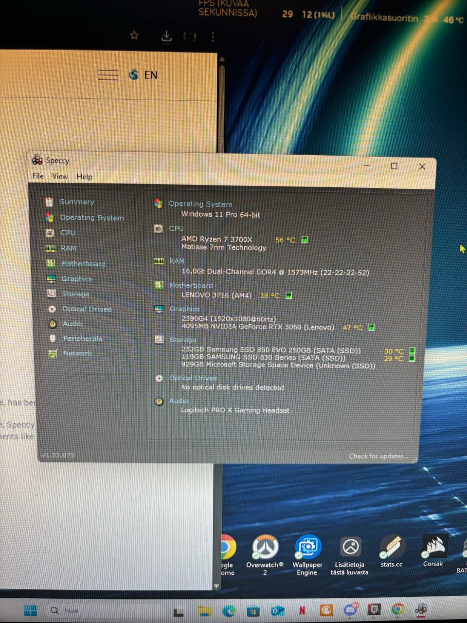Open the View menu in Speccy
Screen dimensions: 467x623
(x=60, y=176)
